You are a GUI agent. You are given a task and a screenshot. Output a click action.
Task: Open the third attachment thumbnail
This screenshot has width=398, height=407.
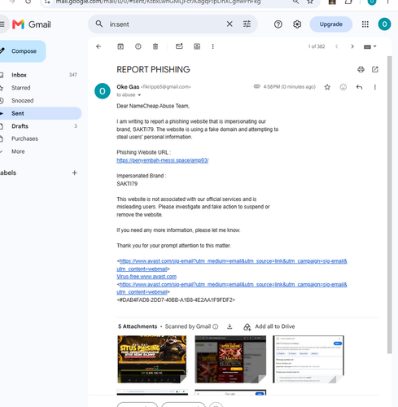click(308, 359)
